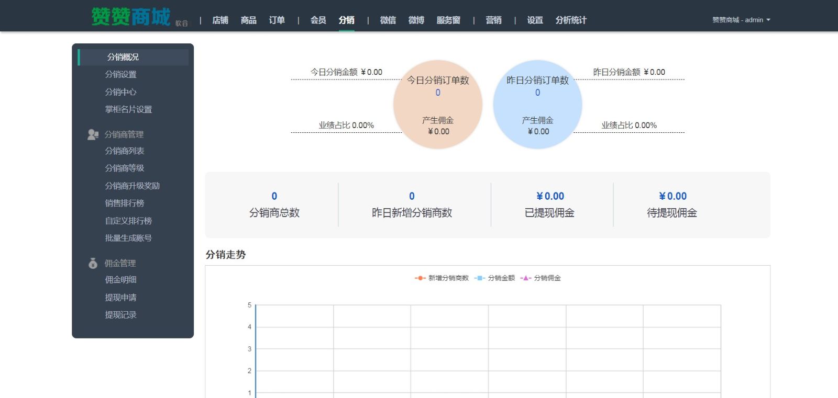
Task: Open the 赞赞商城 - admin dropdown
Action: (741, 20)
